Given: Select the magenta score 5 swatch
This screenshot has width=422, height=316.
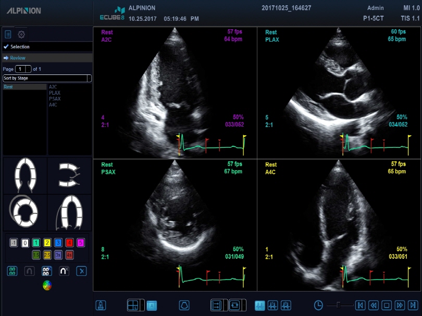Looking at the screenshot, I should coord(80,243).
